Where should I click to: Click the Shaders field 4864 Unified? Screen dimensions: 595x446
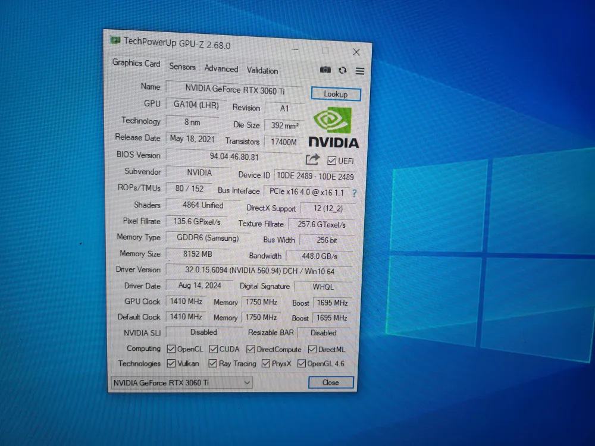[x=203, y=205]
